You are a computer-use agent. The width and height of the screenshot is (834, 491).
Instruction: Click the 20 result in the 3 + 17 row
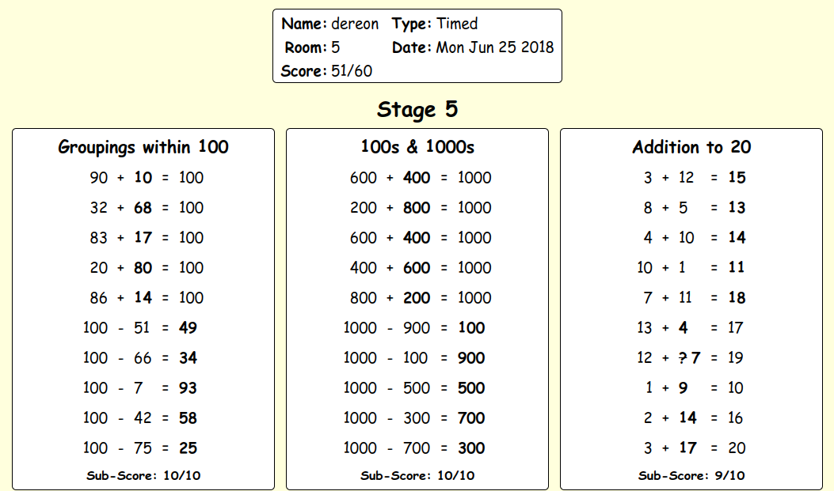(x=737, y=448)
